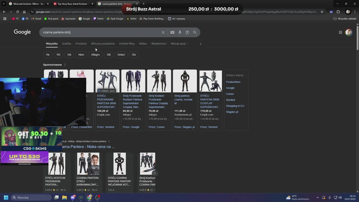Open the on-screen keyboard input tool

click(172, 32)
